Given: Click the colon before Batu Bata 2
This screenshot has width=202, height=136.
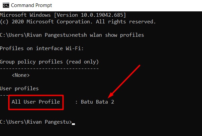Looking at the screenshot, I should point(76,102).
